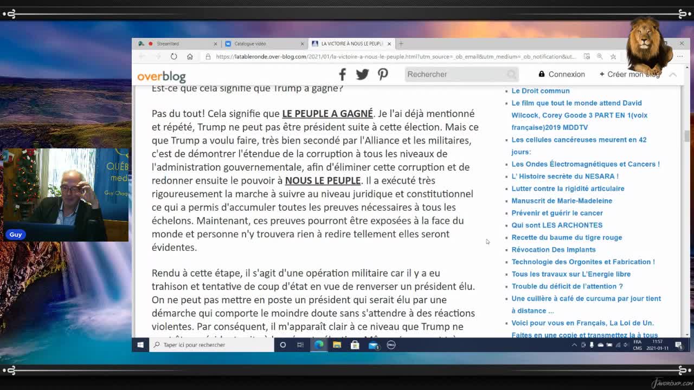Viewport: 694px width, 390px height.
Task: Click underlined LE PEUPLE A GAGNÉ text
Action: (327, 113)
